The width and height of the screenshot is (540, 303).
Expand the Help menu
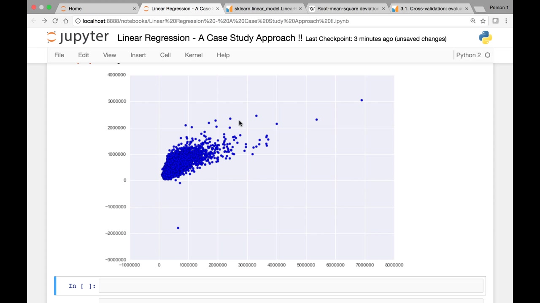[x=223, y=55]
